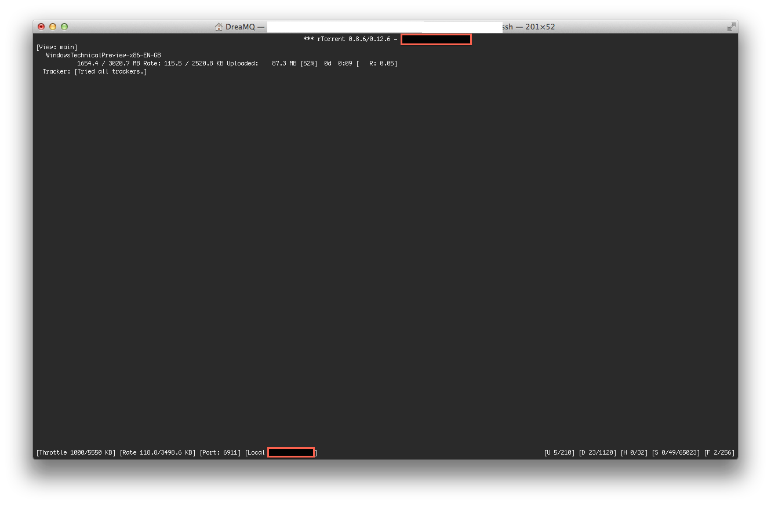Click the [Rate 118.8/3498.6 KB] status field
Viewport: 771px width, 505px height.
click(x=158, y=452)
